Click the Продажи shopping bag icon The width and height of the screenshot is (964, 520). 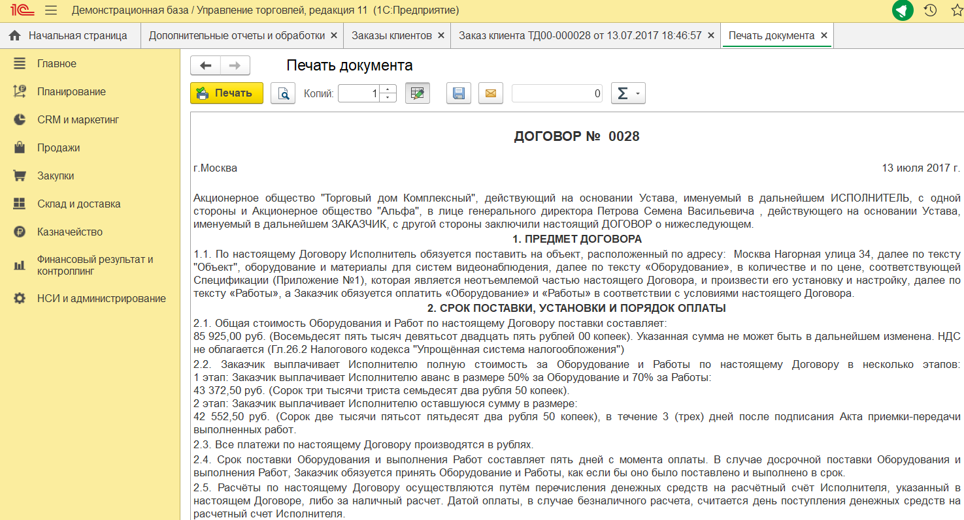[x=20, y=148]
